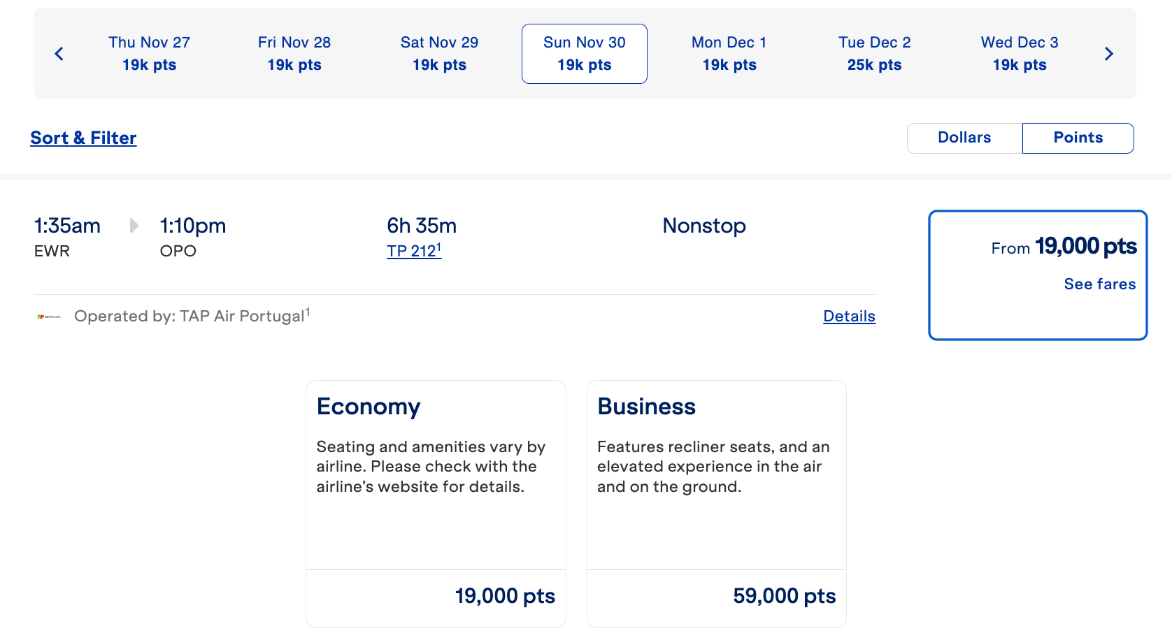The height and width of the screenshot is (640, 1172).
Task: Select Sun Nov 30 date tab
Action: pyautogui.click(x=584, y=54)
